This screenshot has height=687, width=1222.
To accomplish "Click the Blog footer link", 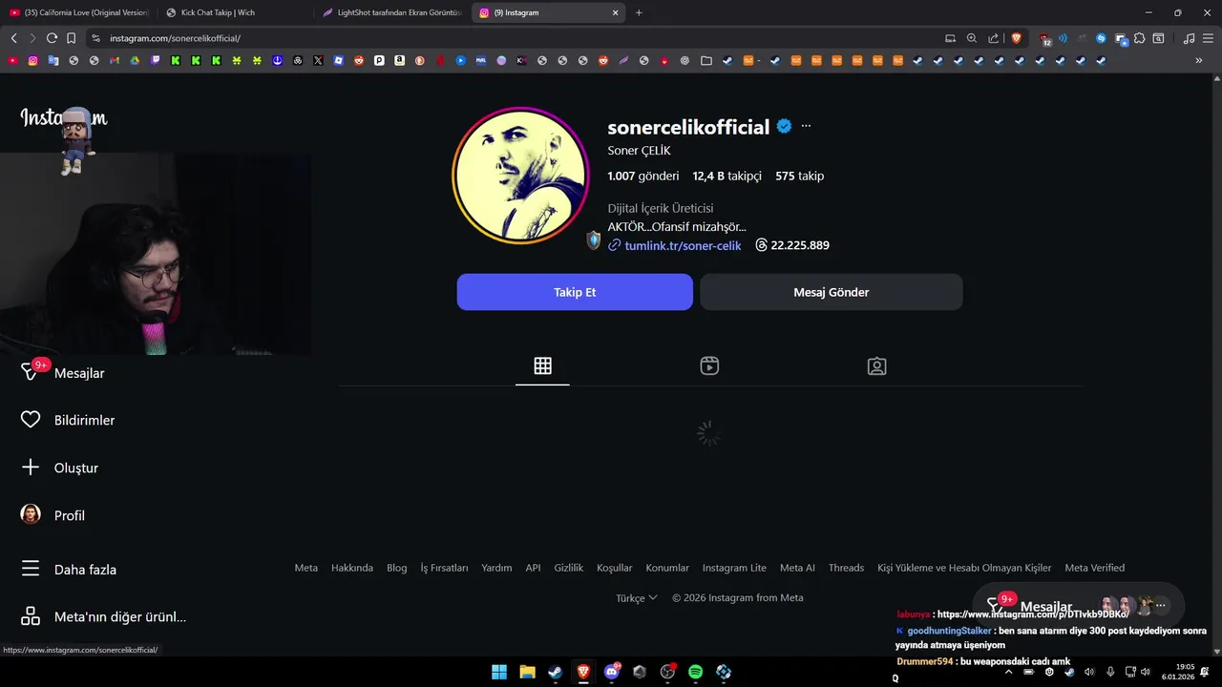I will (x=397, y=568).
